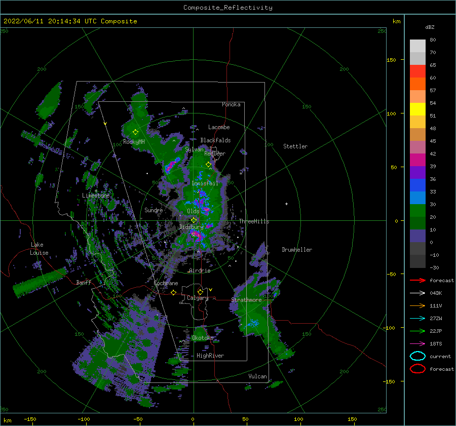Click the white 04DK arrow legend icon

[417, 293]
